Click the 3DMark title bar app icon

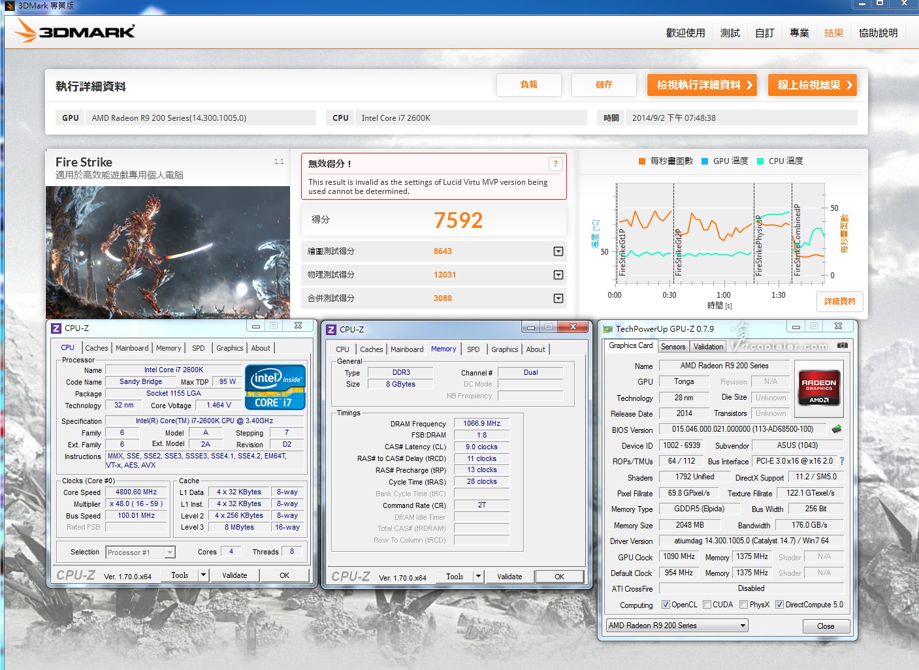point(9,6)
